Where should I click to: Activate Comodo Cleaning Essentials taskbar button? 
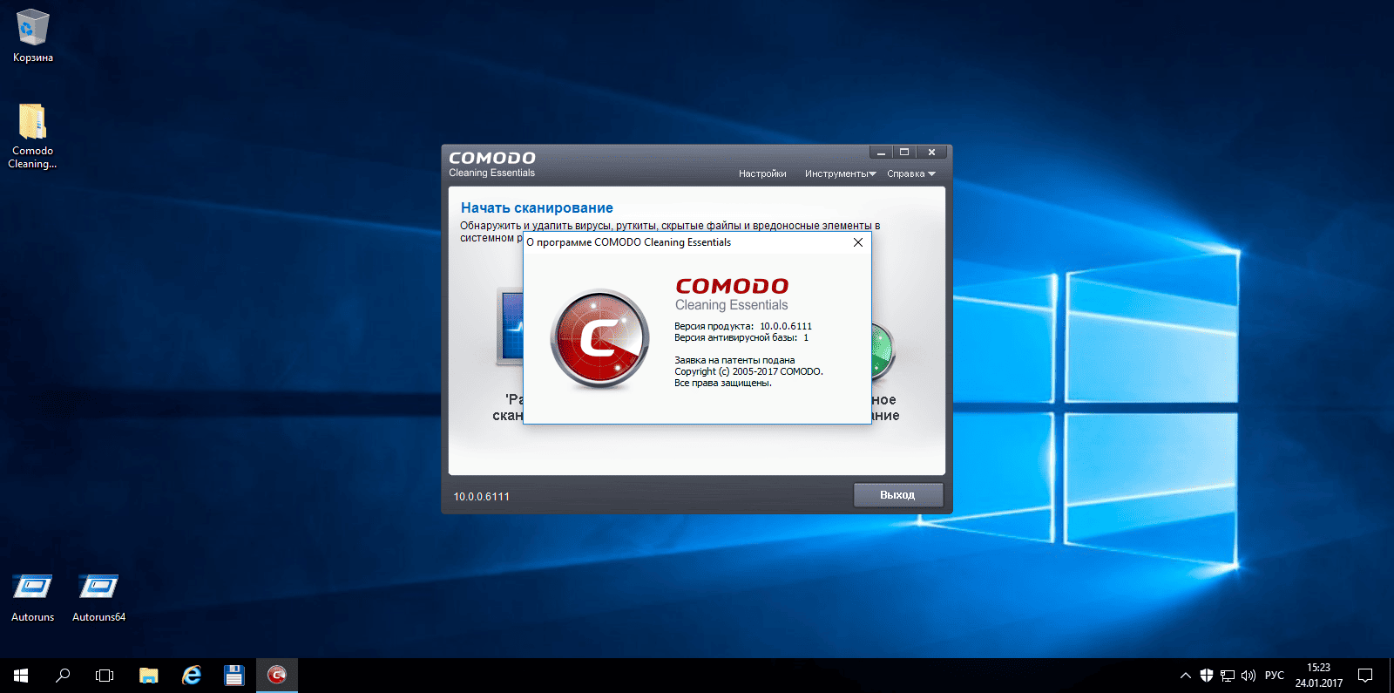pyautogui.click(x=277, y=676)
